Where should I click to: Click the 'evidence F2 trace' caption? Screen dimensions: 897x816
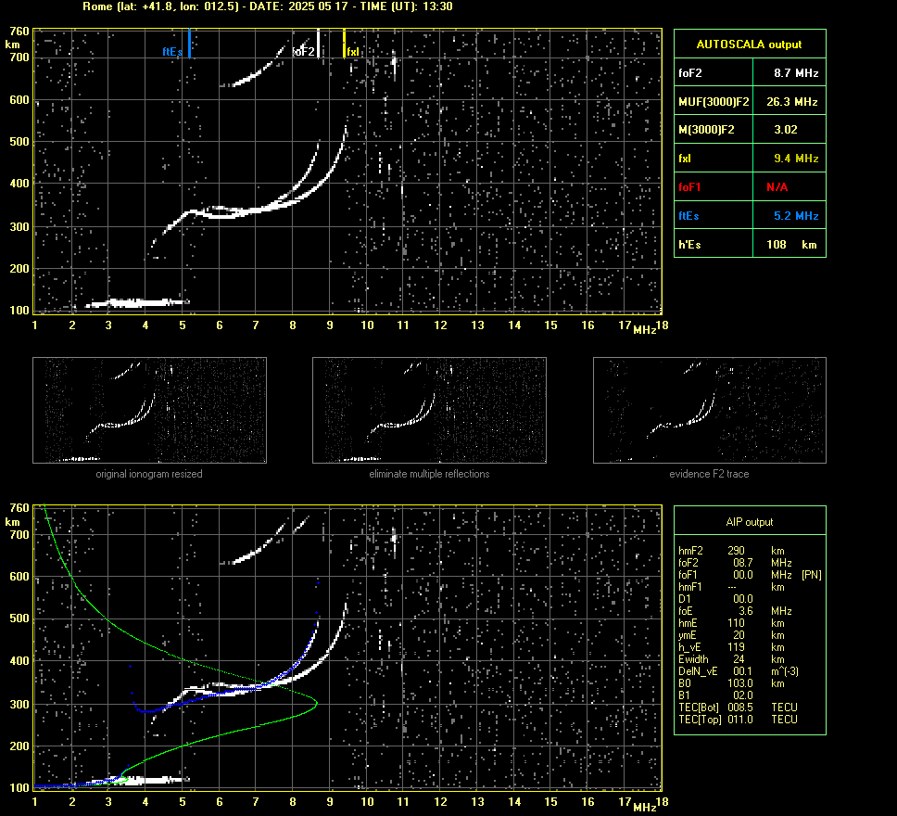pos(710,474)
